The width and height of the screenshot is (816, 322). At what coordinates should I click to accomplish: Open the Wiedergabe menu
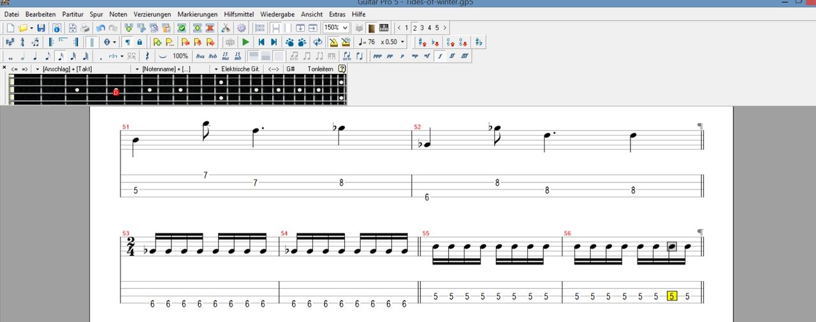click(279, 13)
